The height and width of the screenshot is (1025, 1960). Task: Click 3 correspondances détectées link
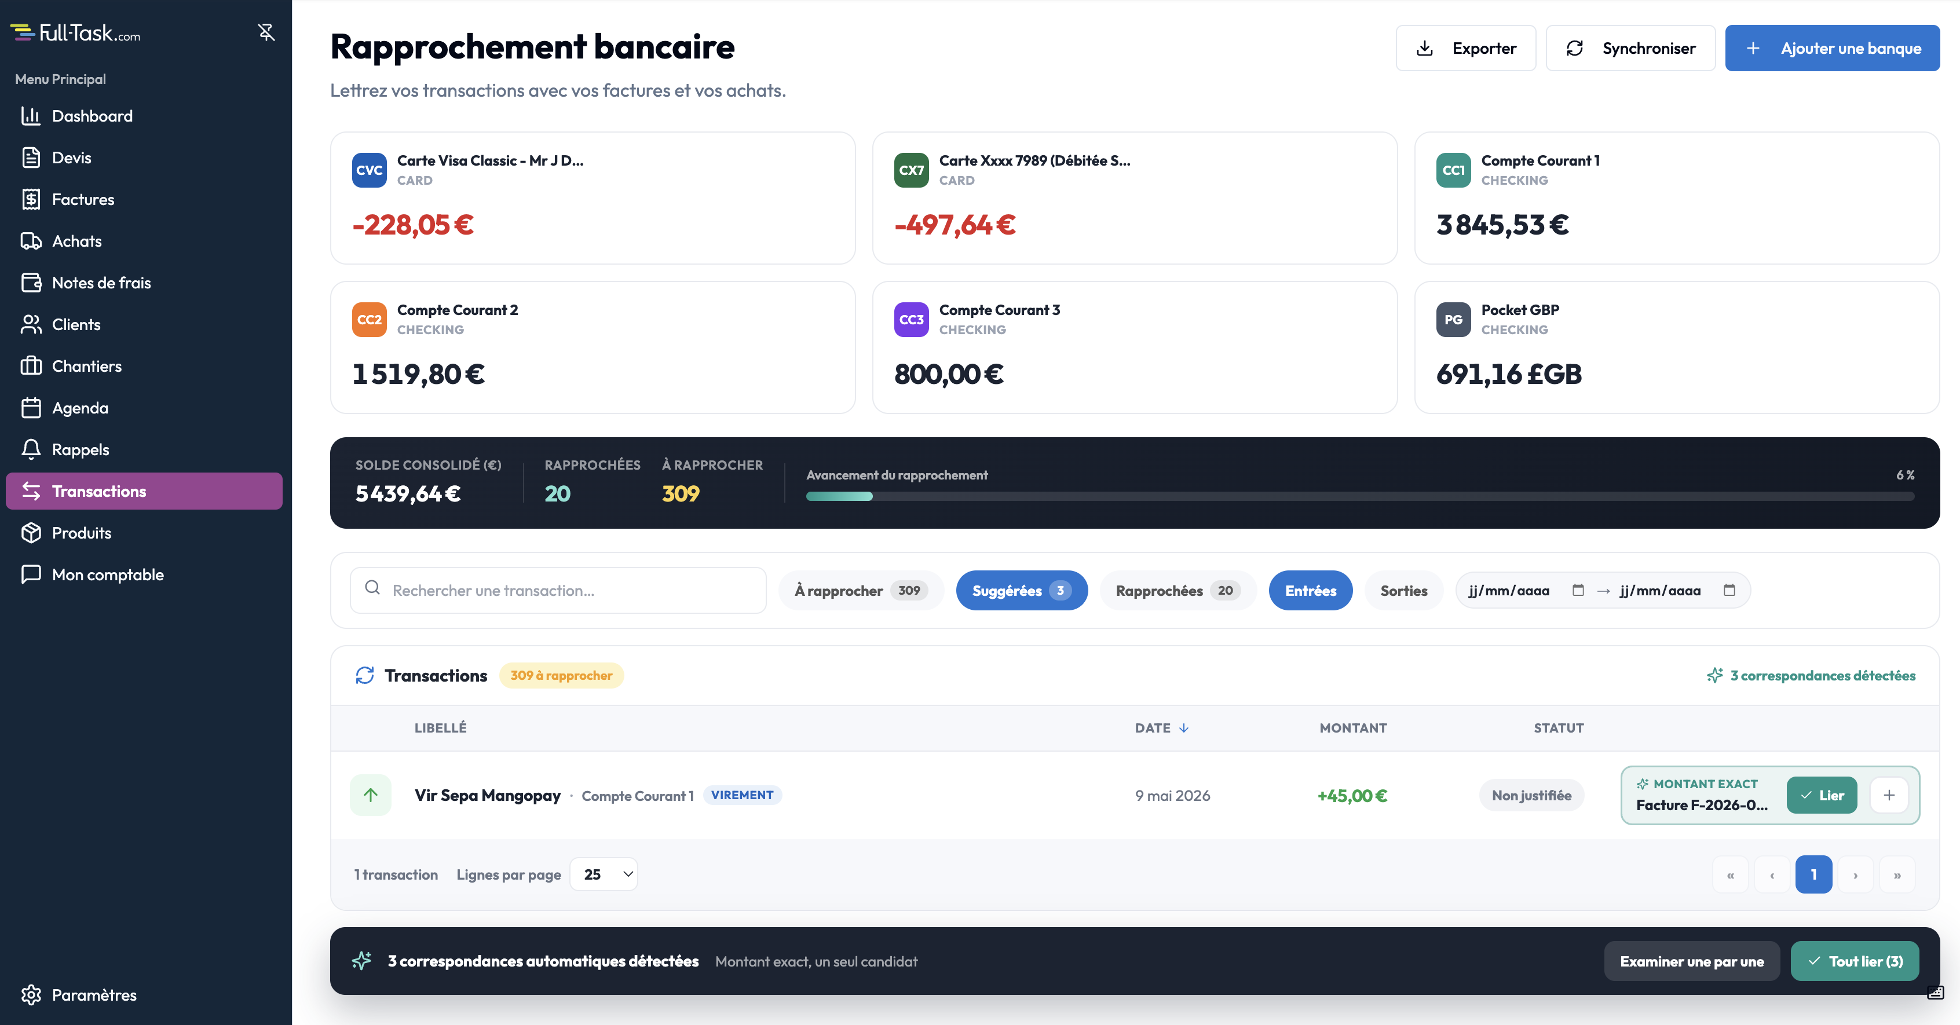[1811, 675]
